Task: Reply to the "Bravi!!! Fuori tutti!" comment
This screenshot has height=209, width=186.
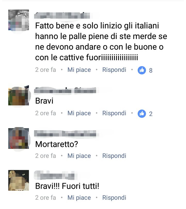Action: pyautogui.click(x=114, y=198)
